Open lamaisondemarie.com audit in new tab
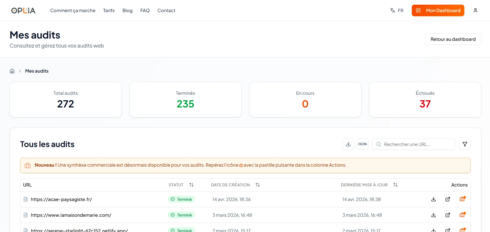Viewport: 490px width, 232px height. [x=448, y=215]
